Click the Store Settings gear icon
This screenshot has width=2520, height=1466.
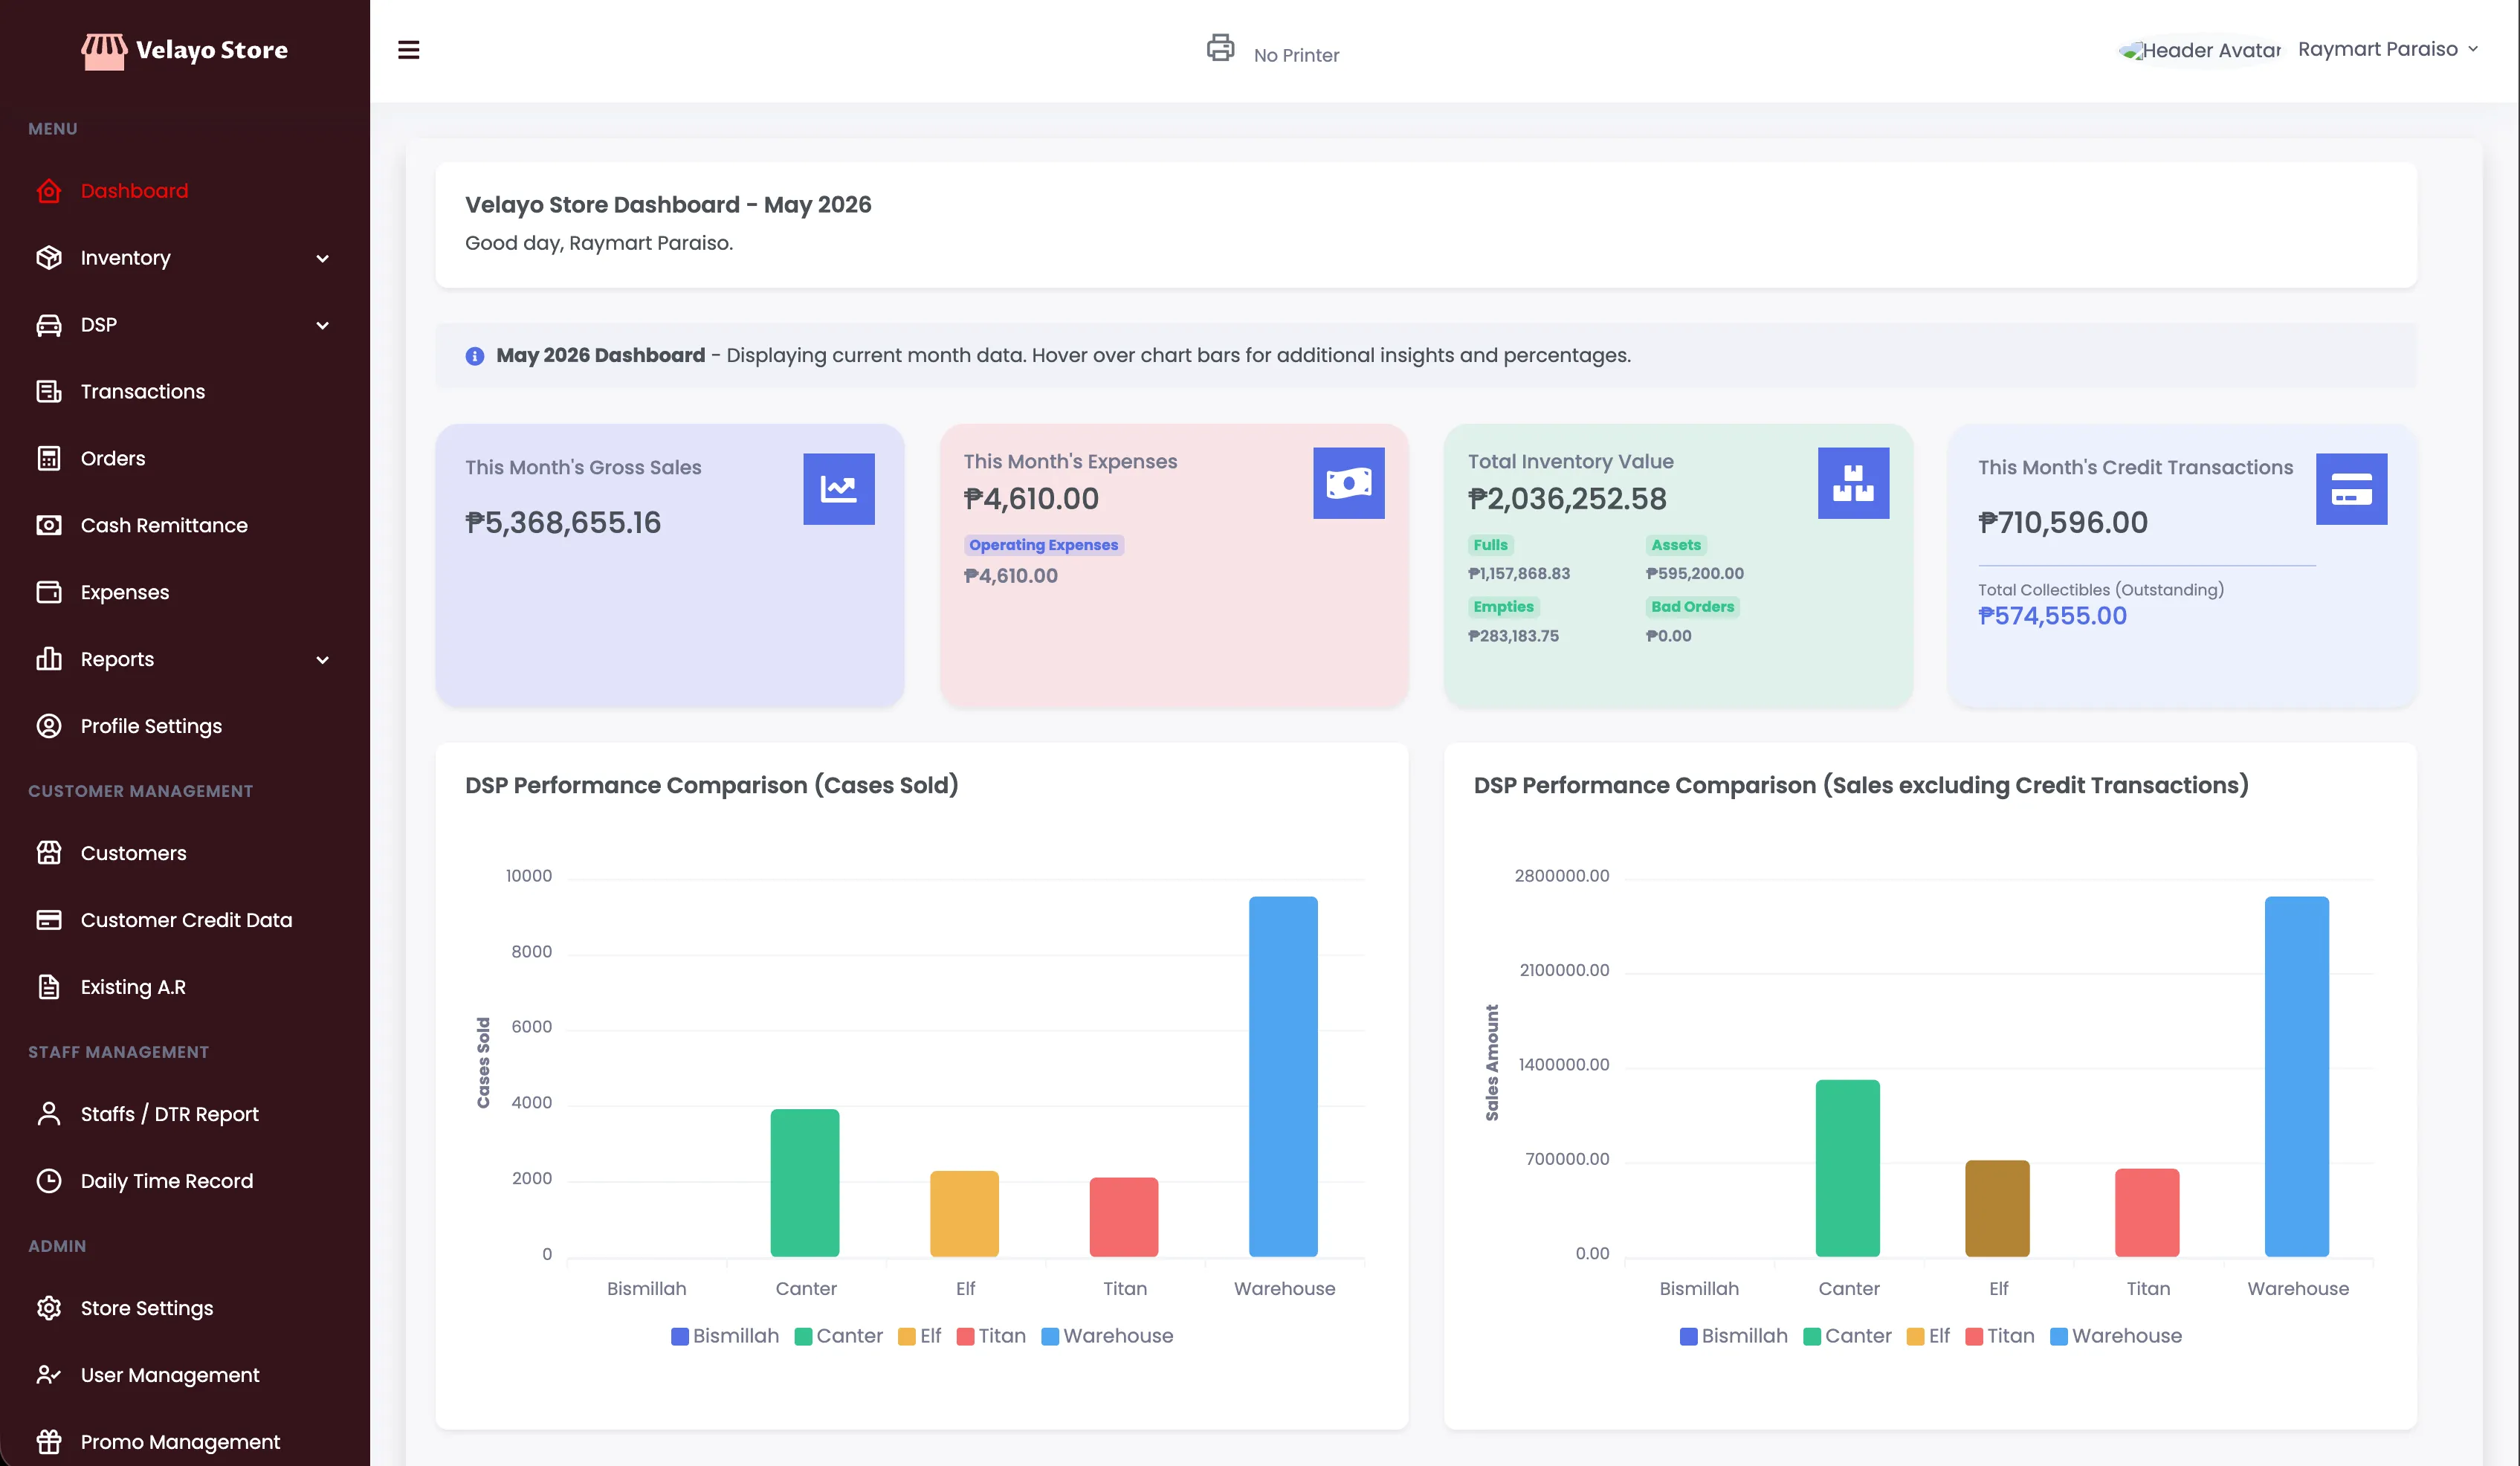click(49, 1309)
